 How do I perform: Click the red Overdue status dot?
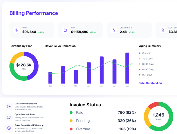[71, 129]
